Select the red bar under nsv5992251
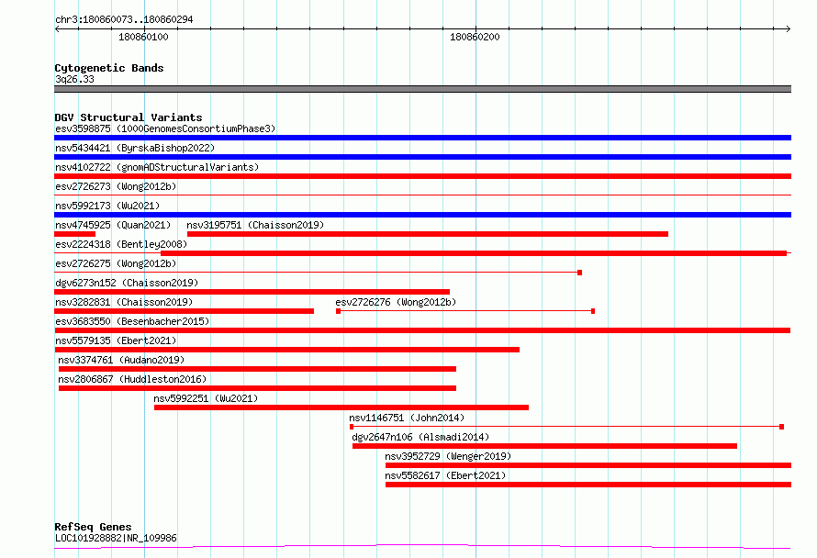The width and height of the screenshot is (817, 558). pyautogui.click(x=341, y=407)
